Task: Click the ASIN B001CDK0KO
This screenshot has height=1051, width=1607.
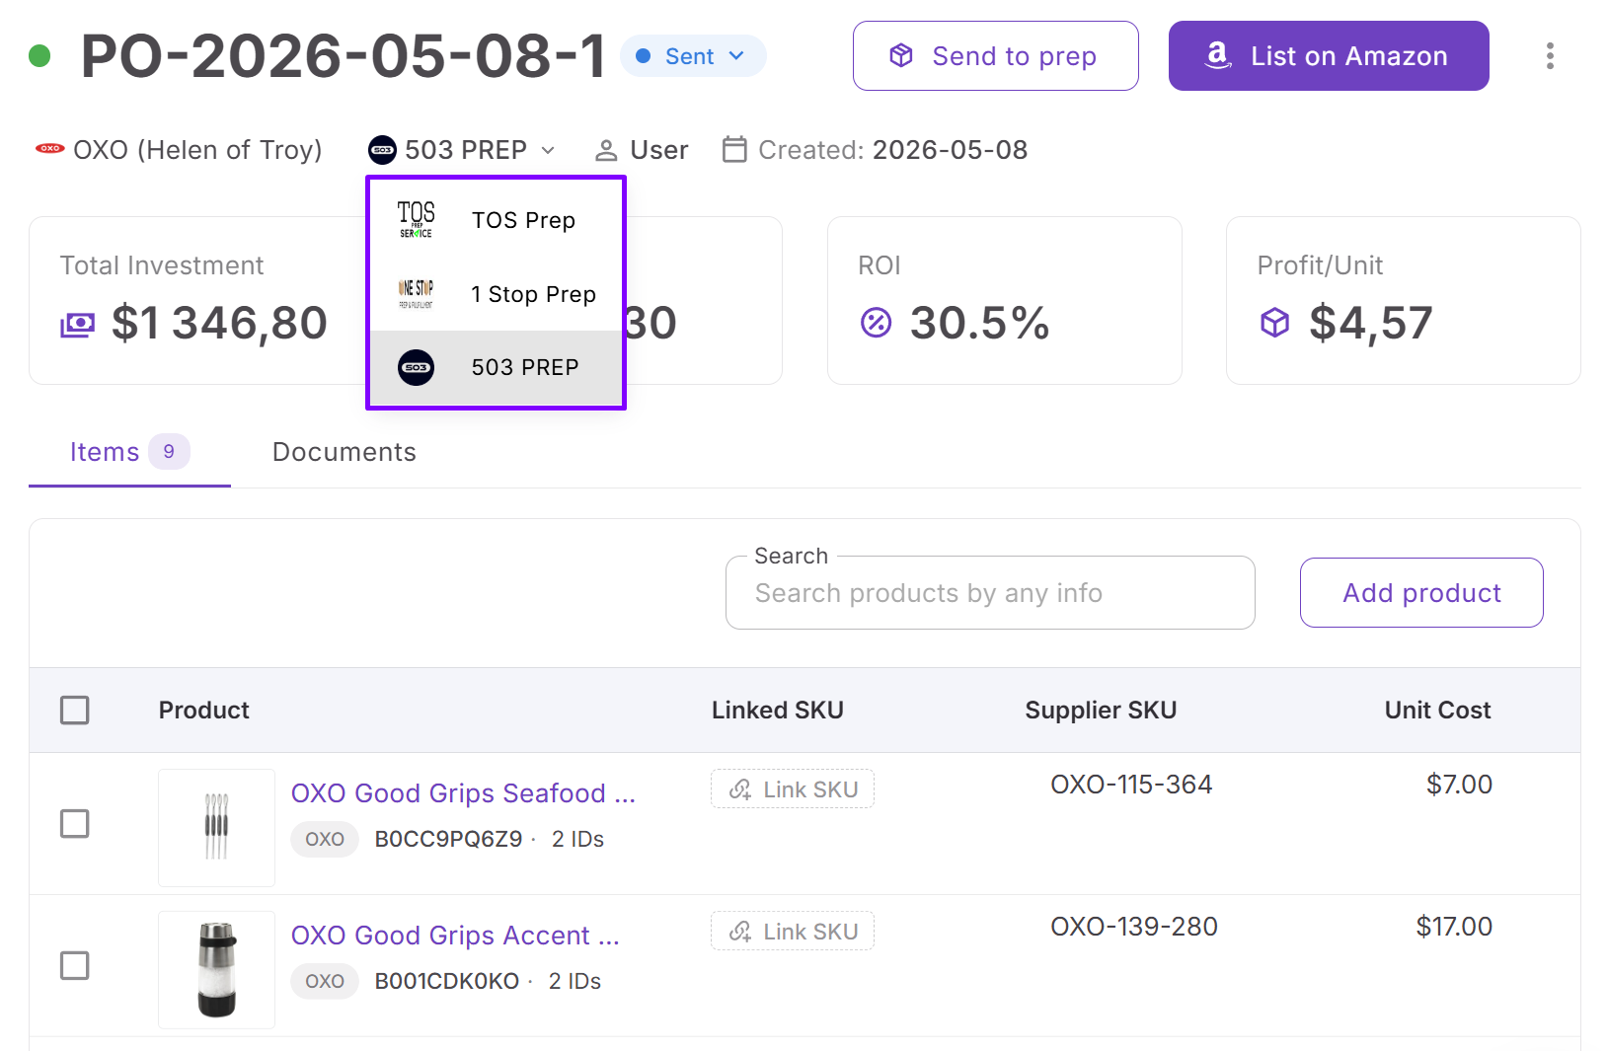Action: coord(446,981)
